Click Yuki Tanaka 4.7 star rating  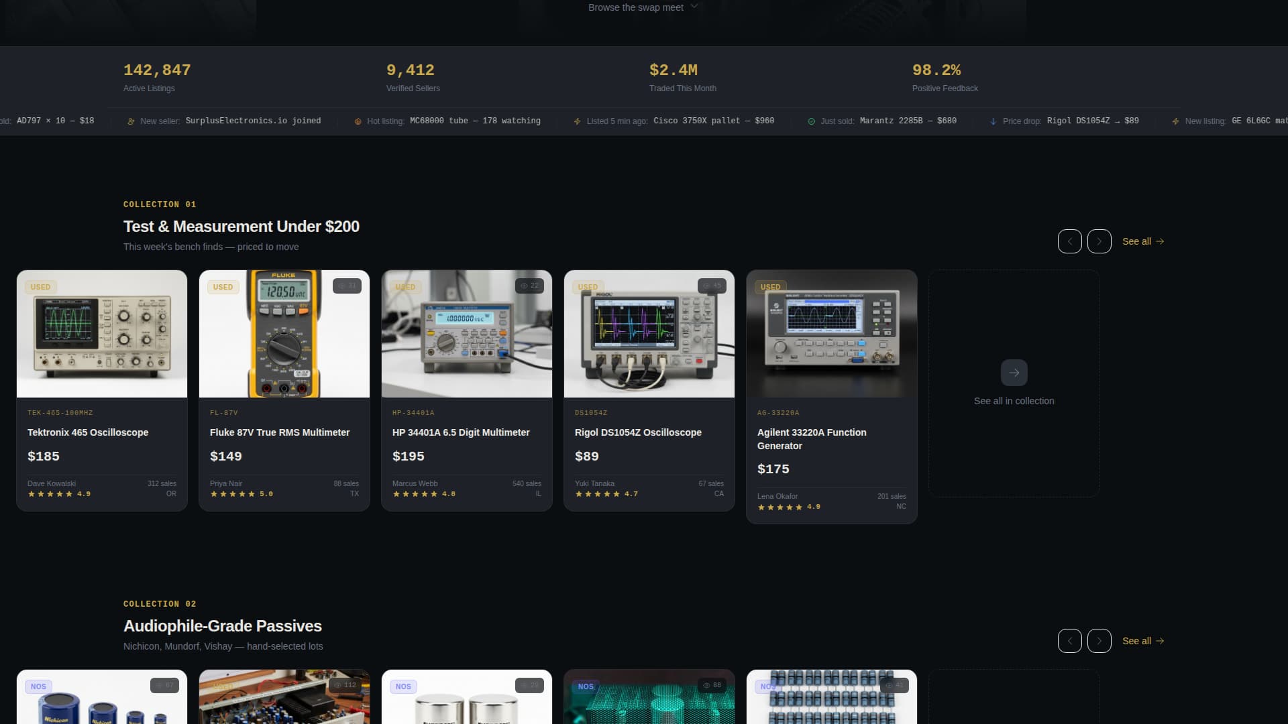[x=606, y=494]
